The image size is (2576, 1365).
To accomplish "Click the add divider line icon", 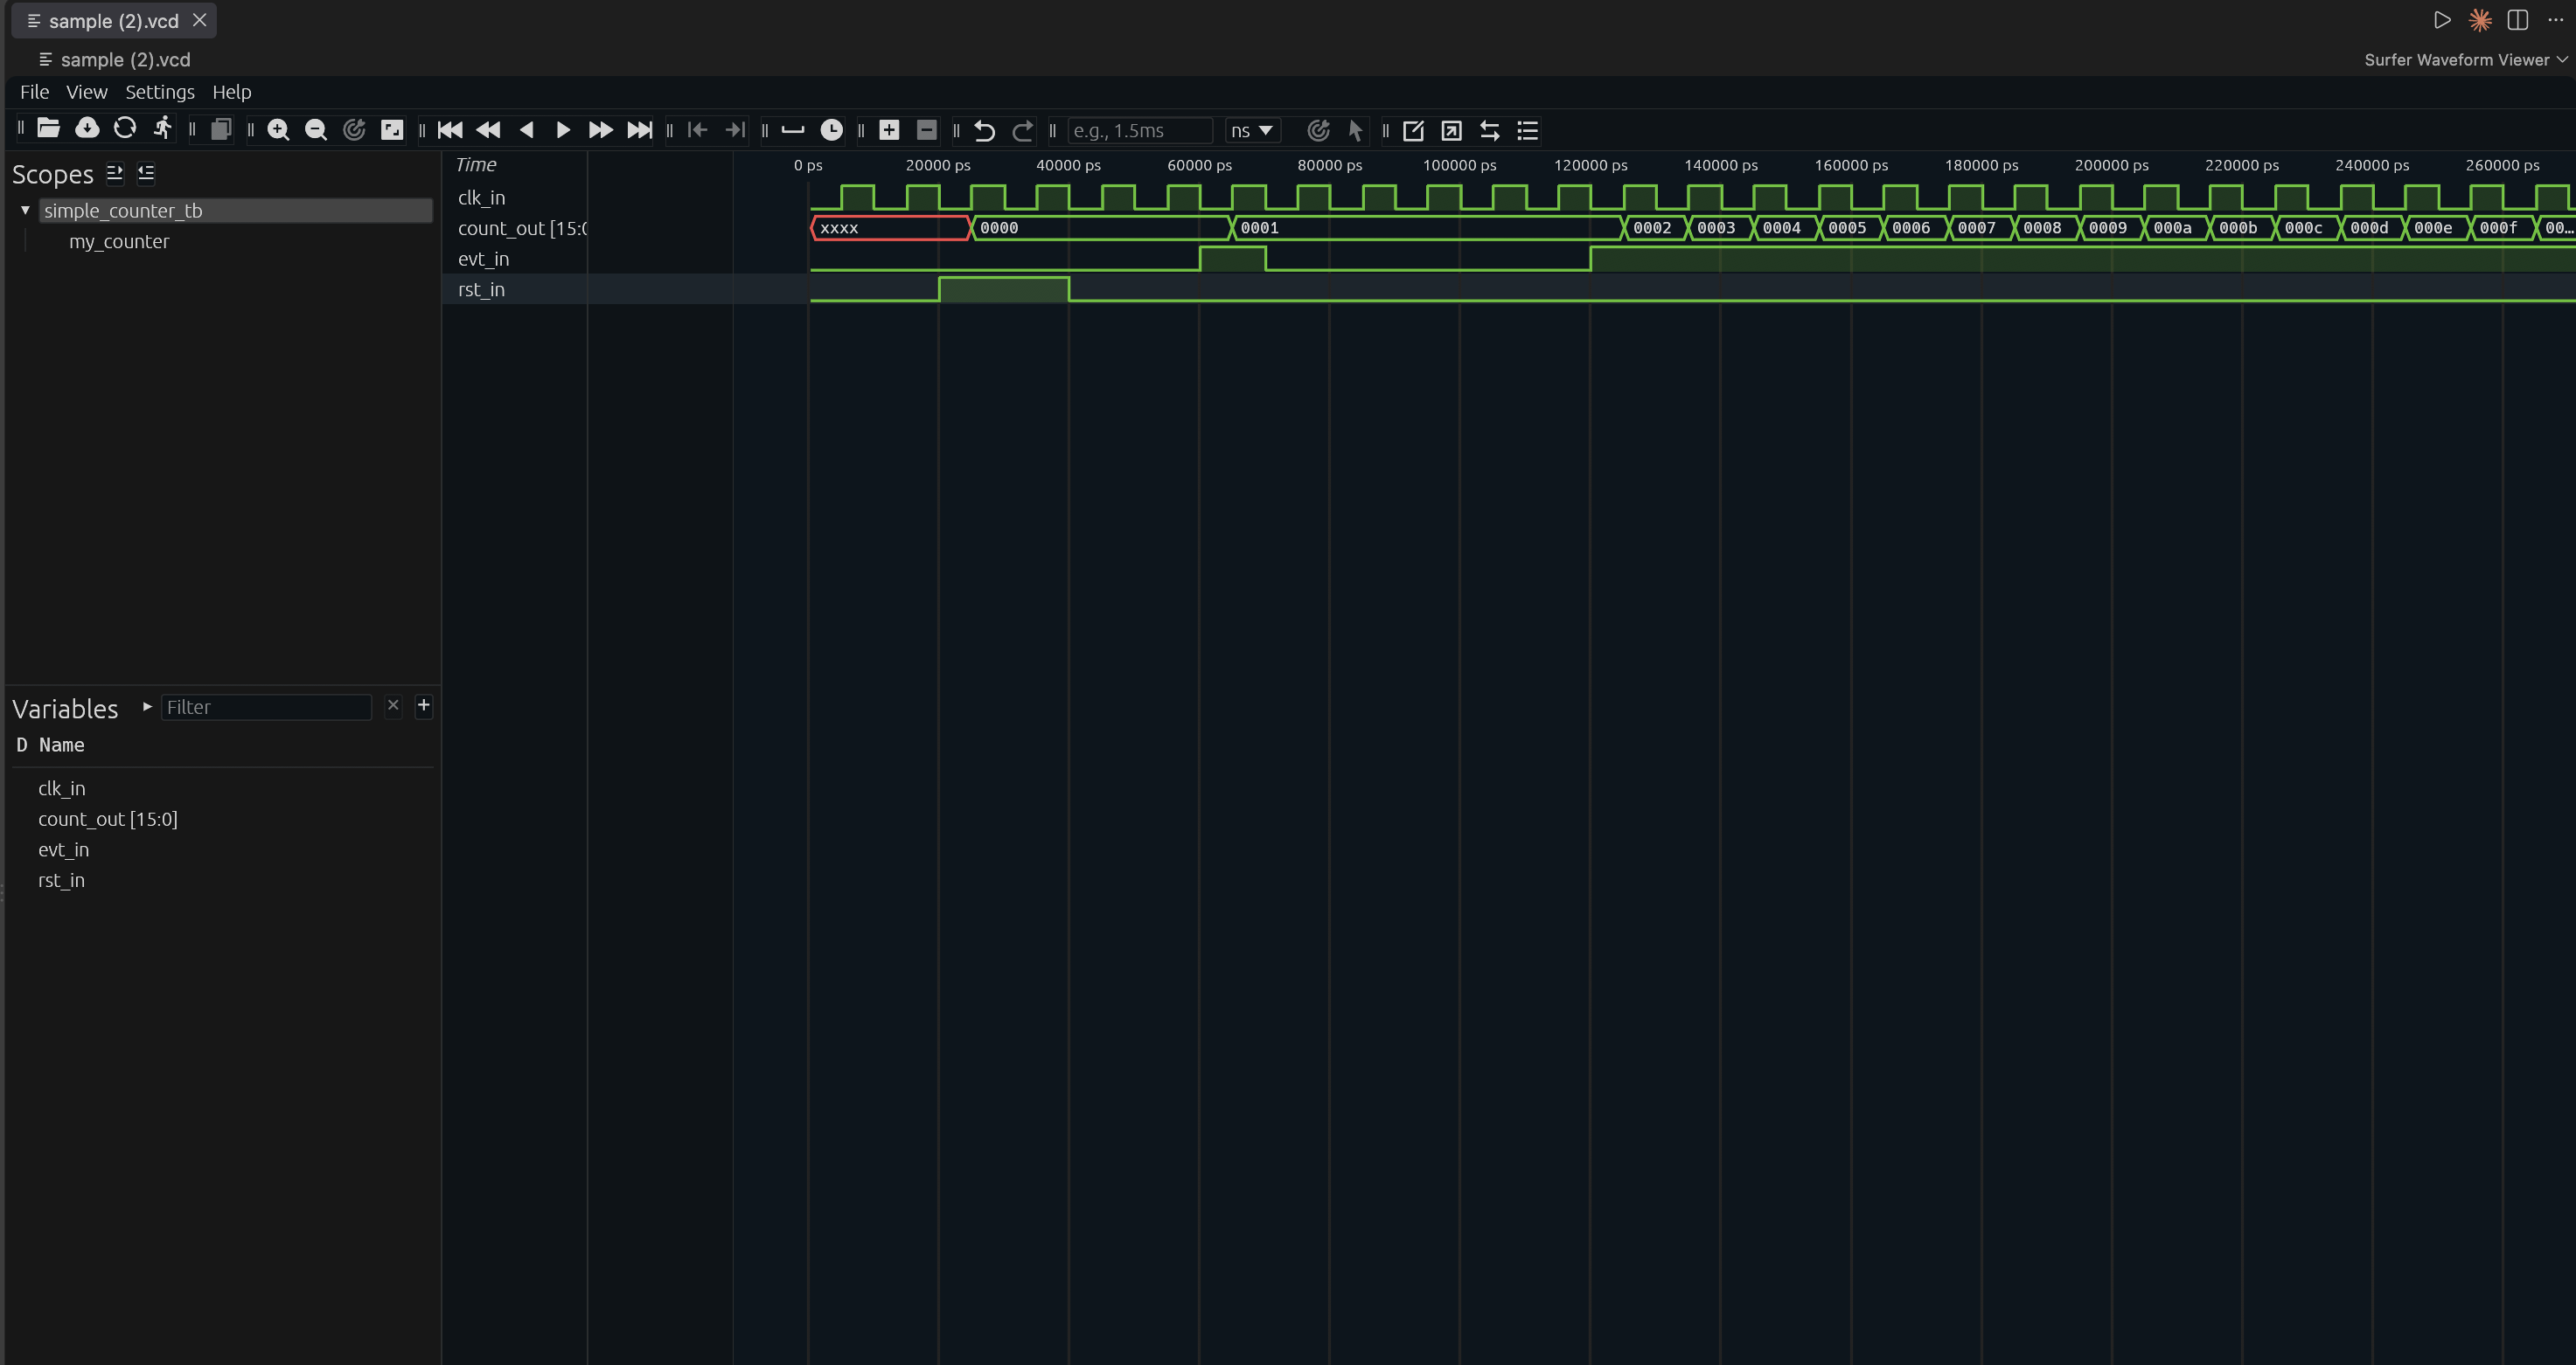I will [x=793, y=130].
